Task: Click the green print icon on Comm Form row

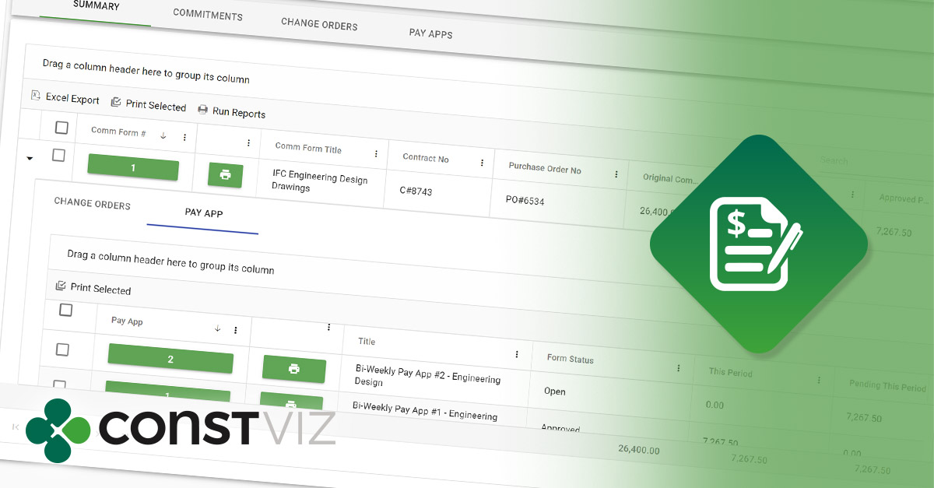Action: click(x=225, y=175)
